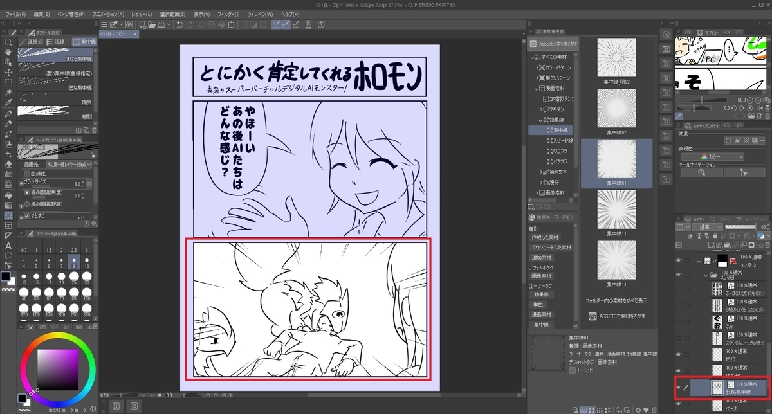
Task: Select the Eraser tool
Action: tap(8, 164)
